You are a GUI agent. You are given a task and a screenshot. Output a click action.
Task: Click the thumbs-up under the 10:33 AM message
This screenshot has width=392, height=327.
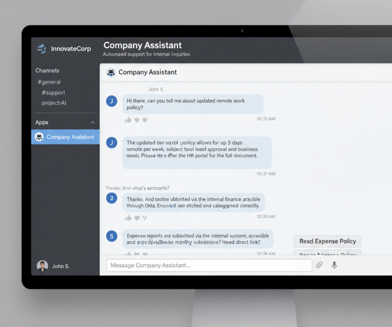pos(128,218)
